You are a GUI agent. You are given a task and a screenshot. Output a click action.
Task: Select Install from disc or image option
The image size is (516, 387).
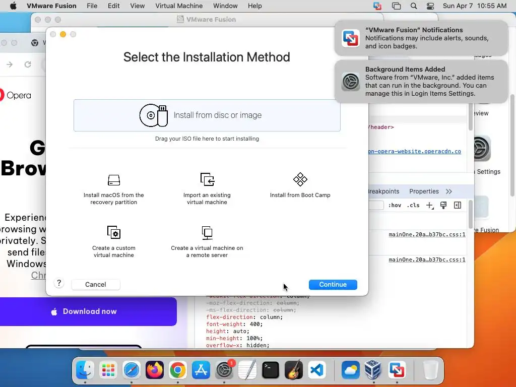point(207,115)
